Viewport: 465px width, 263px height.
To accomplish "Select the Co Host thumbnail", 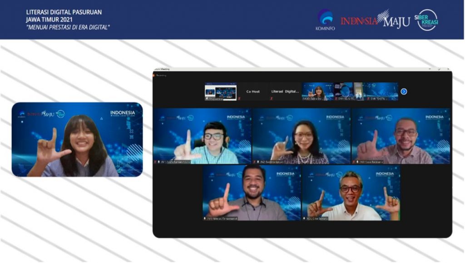I will click(x=253, y=91).
